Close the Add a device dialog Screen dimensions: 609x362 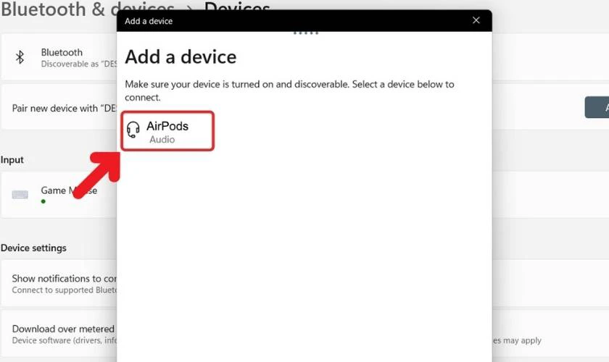point(476,20)
